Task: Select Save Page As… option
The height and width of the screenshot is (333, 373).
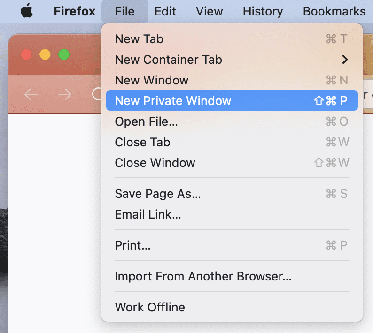Action: coord(157,194)
